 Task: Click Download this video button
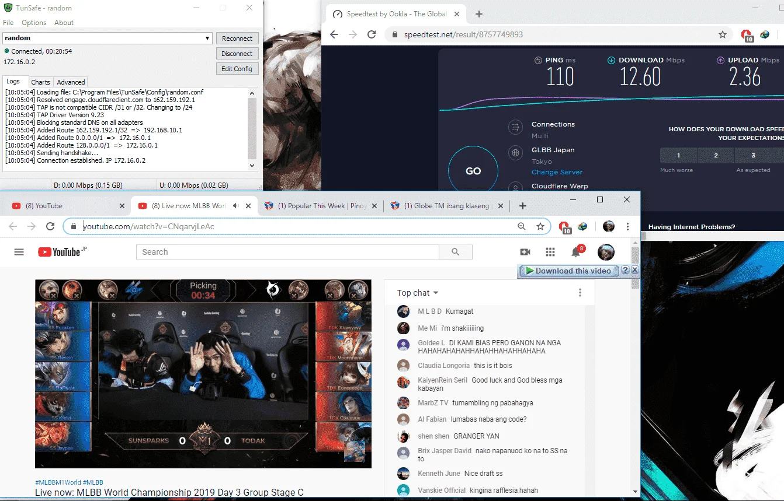(x=568, y=271)
